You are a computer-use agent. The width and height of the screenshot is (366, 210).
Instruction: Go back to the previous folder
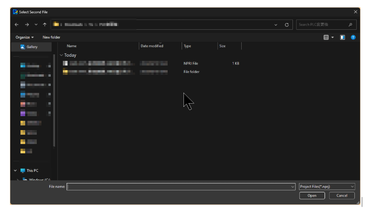click(x=17, y=25)
